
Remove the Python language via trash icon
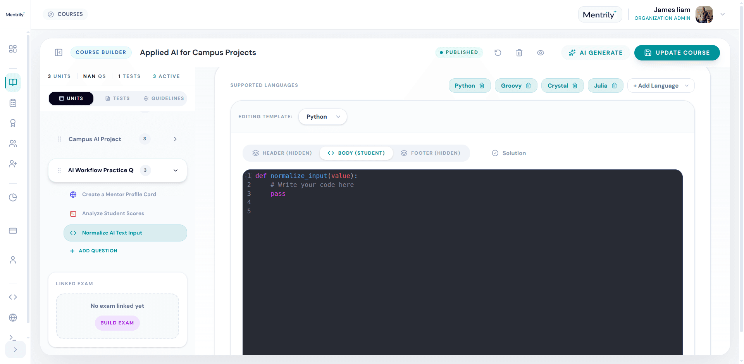(482, 86)
